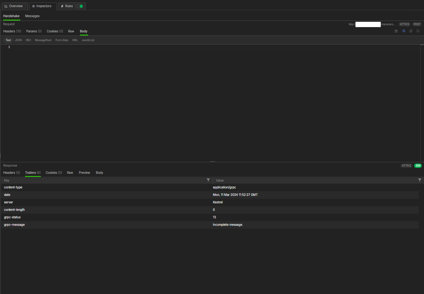Click the horizontal pane splitter handle

pos(212,162)
